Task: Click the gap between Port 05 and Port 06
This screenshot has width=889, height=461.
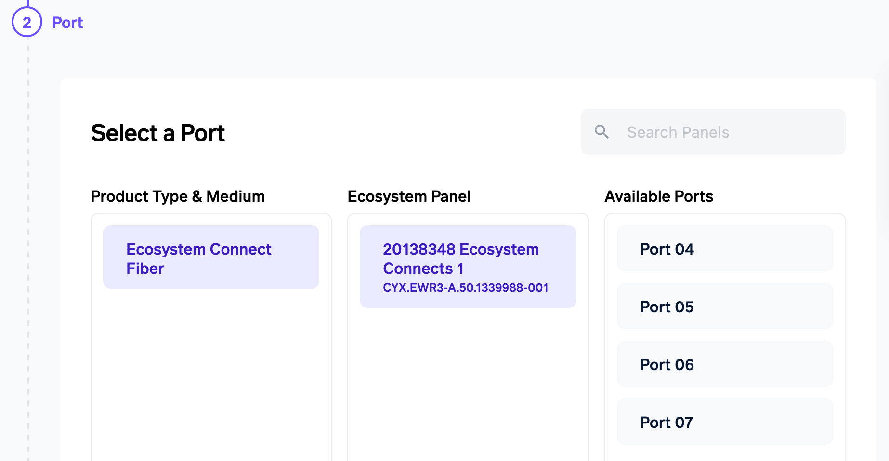Action: tap(724, 335)
